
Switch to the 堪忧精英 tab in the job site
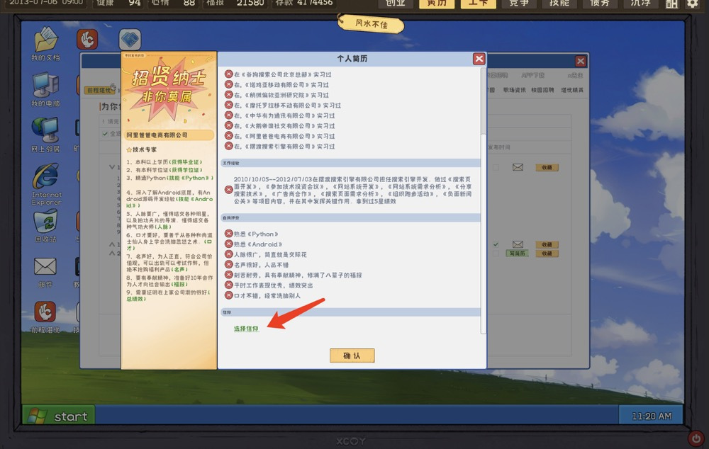(x=572, y=90)
